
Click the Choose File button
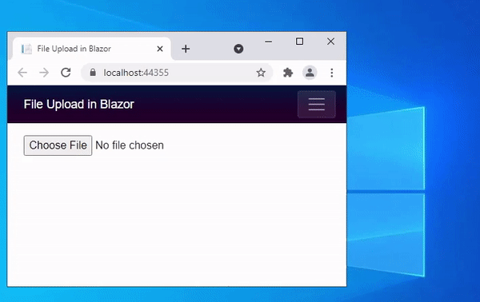(x=58, y=145)
